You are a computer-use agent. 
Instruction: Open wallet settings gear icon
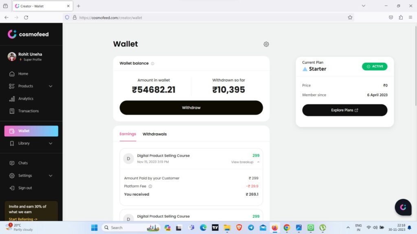coord(266,44)
